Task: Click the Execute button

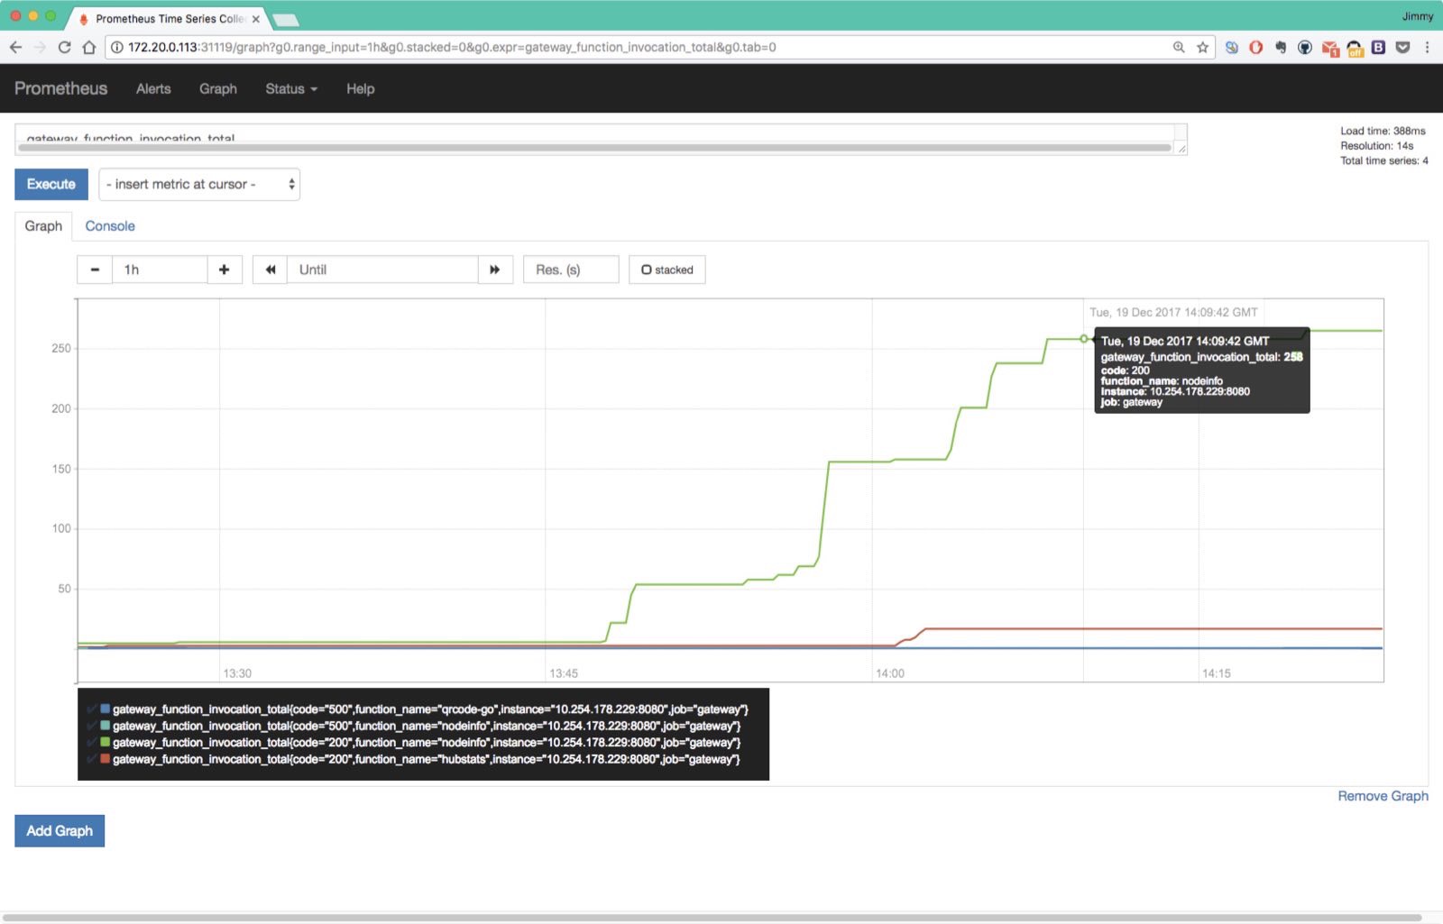Action: click(x=51, y=184)
